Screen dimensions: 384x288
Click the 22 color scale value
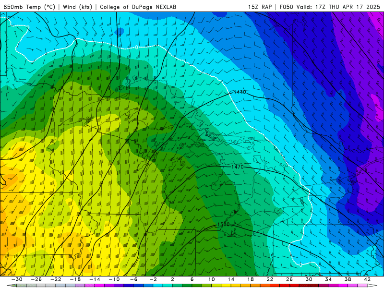[270, 279]
